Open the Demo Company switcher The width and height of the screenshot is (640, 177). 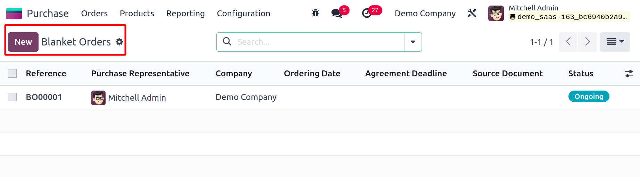point(425,14)
